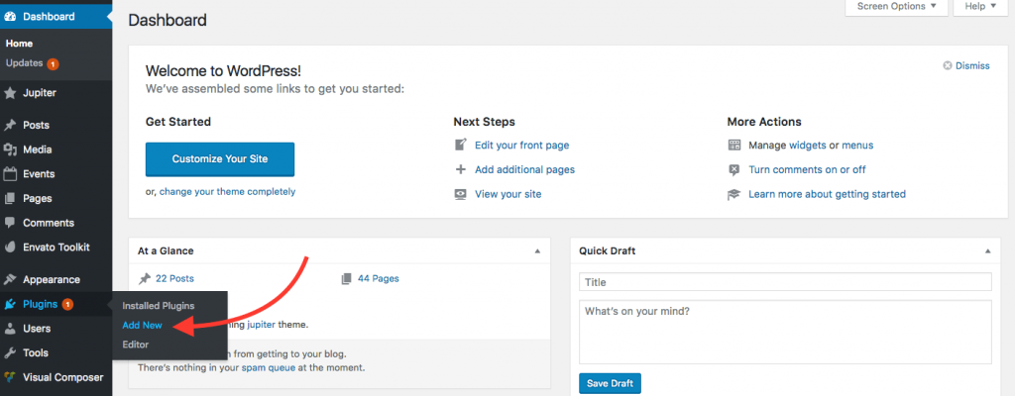Click the Dismiss link text
1015x396 pixels.
(973, 65)
